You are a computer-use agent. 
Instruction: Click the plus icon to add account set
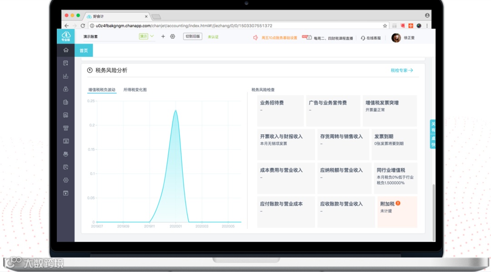point(163,37)
